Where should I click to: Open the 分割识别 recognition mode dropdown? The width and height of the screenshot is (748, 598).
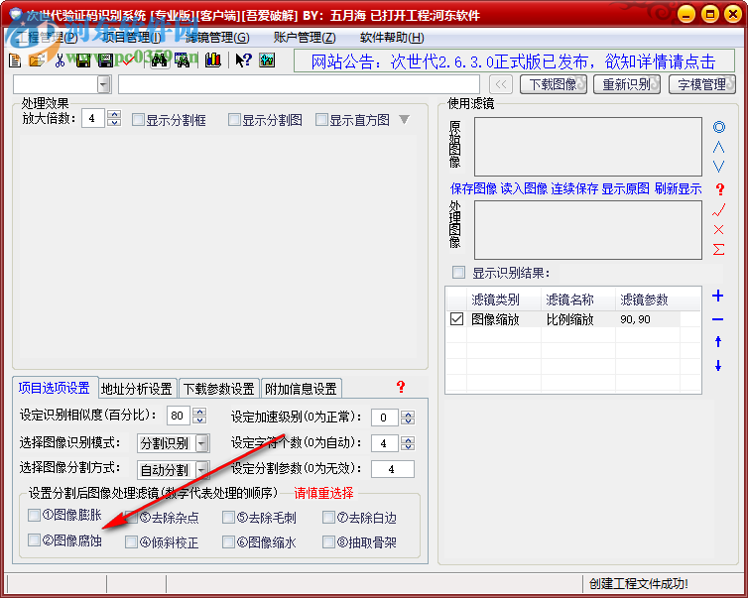pos(202,443)
